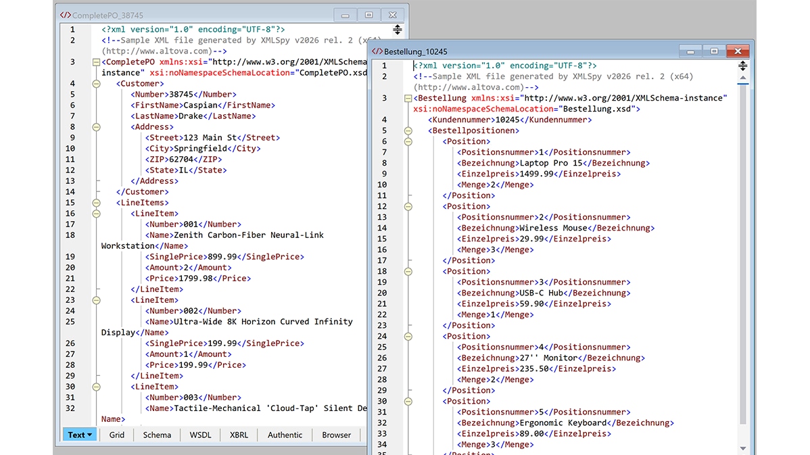
Task: Click the scroll-up arrow in Bestellung window
Action: [x=743, y=78]
